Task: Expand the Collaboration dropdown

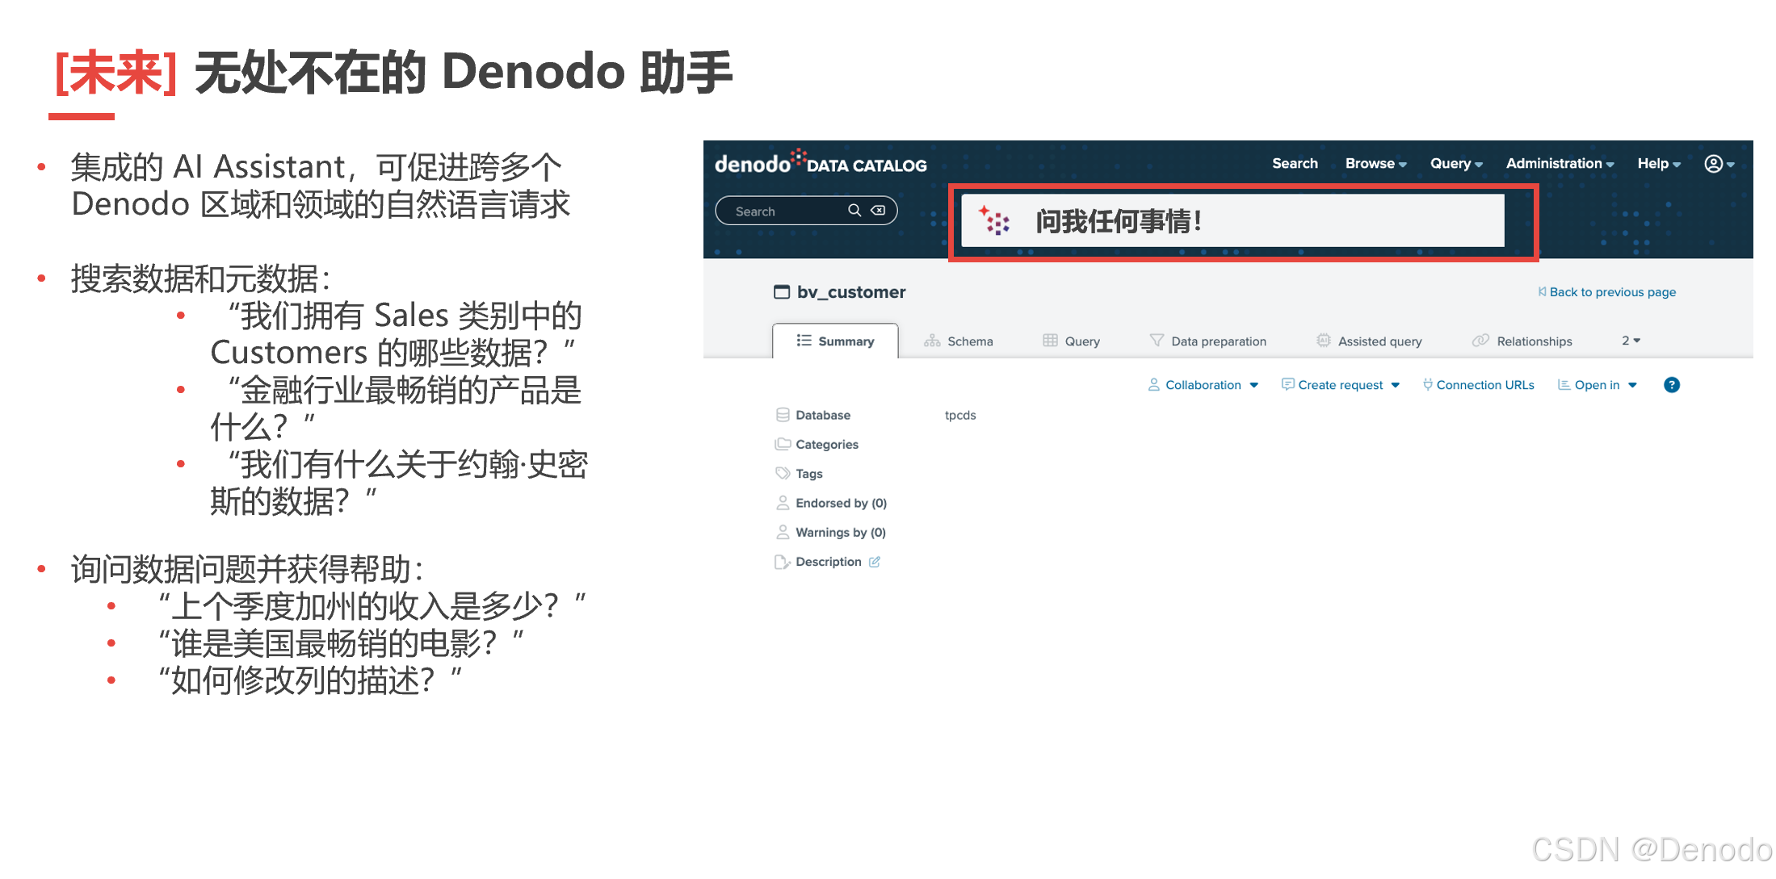Action: point(1203,385)
